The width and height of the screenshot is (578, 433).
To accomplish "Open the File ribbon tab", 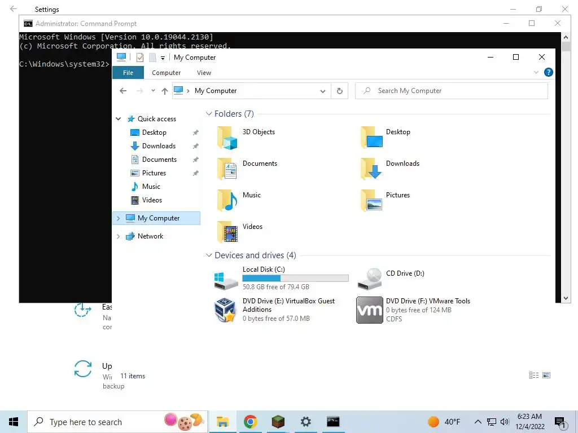I will 128,73.
